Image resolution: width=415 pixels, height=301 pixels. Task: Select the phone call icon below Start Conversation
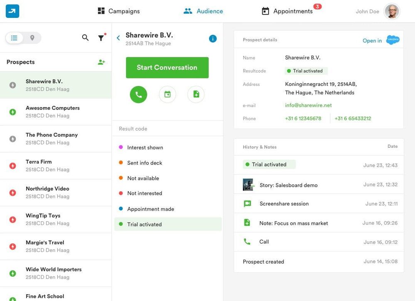(138, 94)
